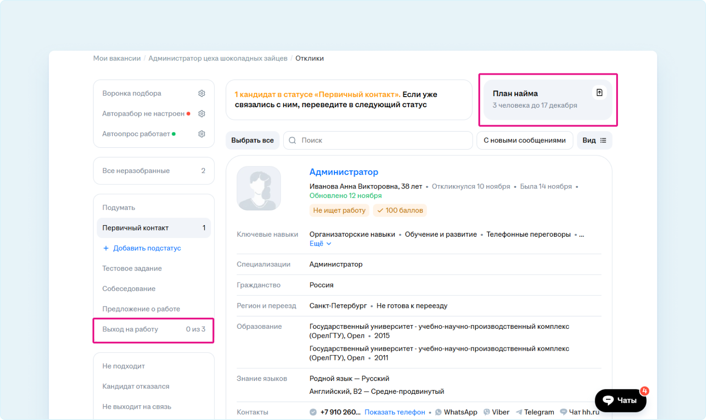Contact candidate via Viber
Viewport: 706px width, 420px height.
[x=496, y=412]
